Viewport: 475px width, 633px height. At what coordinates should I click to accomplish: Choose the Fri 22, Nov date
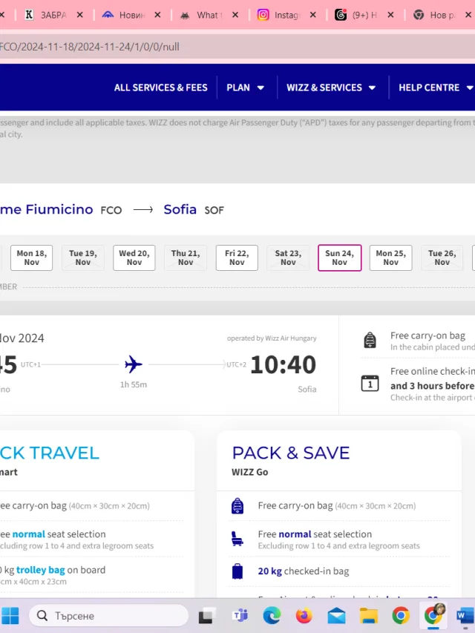237,258
